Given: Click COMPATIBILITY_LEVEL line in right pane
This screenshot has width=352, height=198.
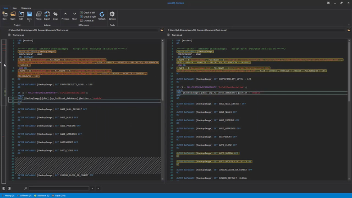Looking at the screenshot, I should click(x=213, y=79).
